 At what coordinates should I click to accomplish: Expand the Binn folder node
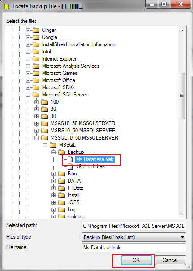(x=53, y=174)
